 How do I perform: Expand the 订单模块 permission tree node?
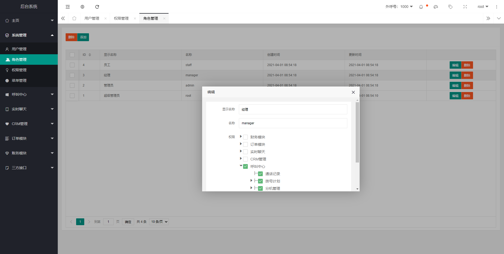point(241,144)
